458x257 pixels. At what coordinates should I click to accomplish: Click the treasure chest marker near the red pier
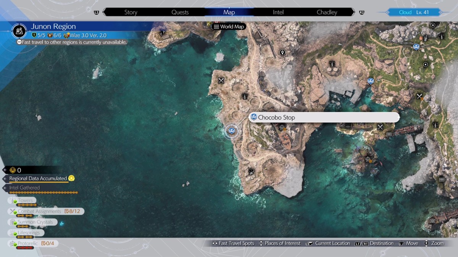tap(389, 134)
